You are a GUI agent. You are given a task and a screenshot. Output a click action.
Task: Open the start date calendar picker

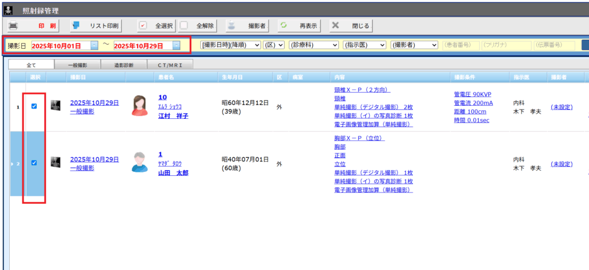point(94,45)
